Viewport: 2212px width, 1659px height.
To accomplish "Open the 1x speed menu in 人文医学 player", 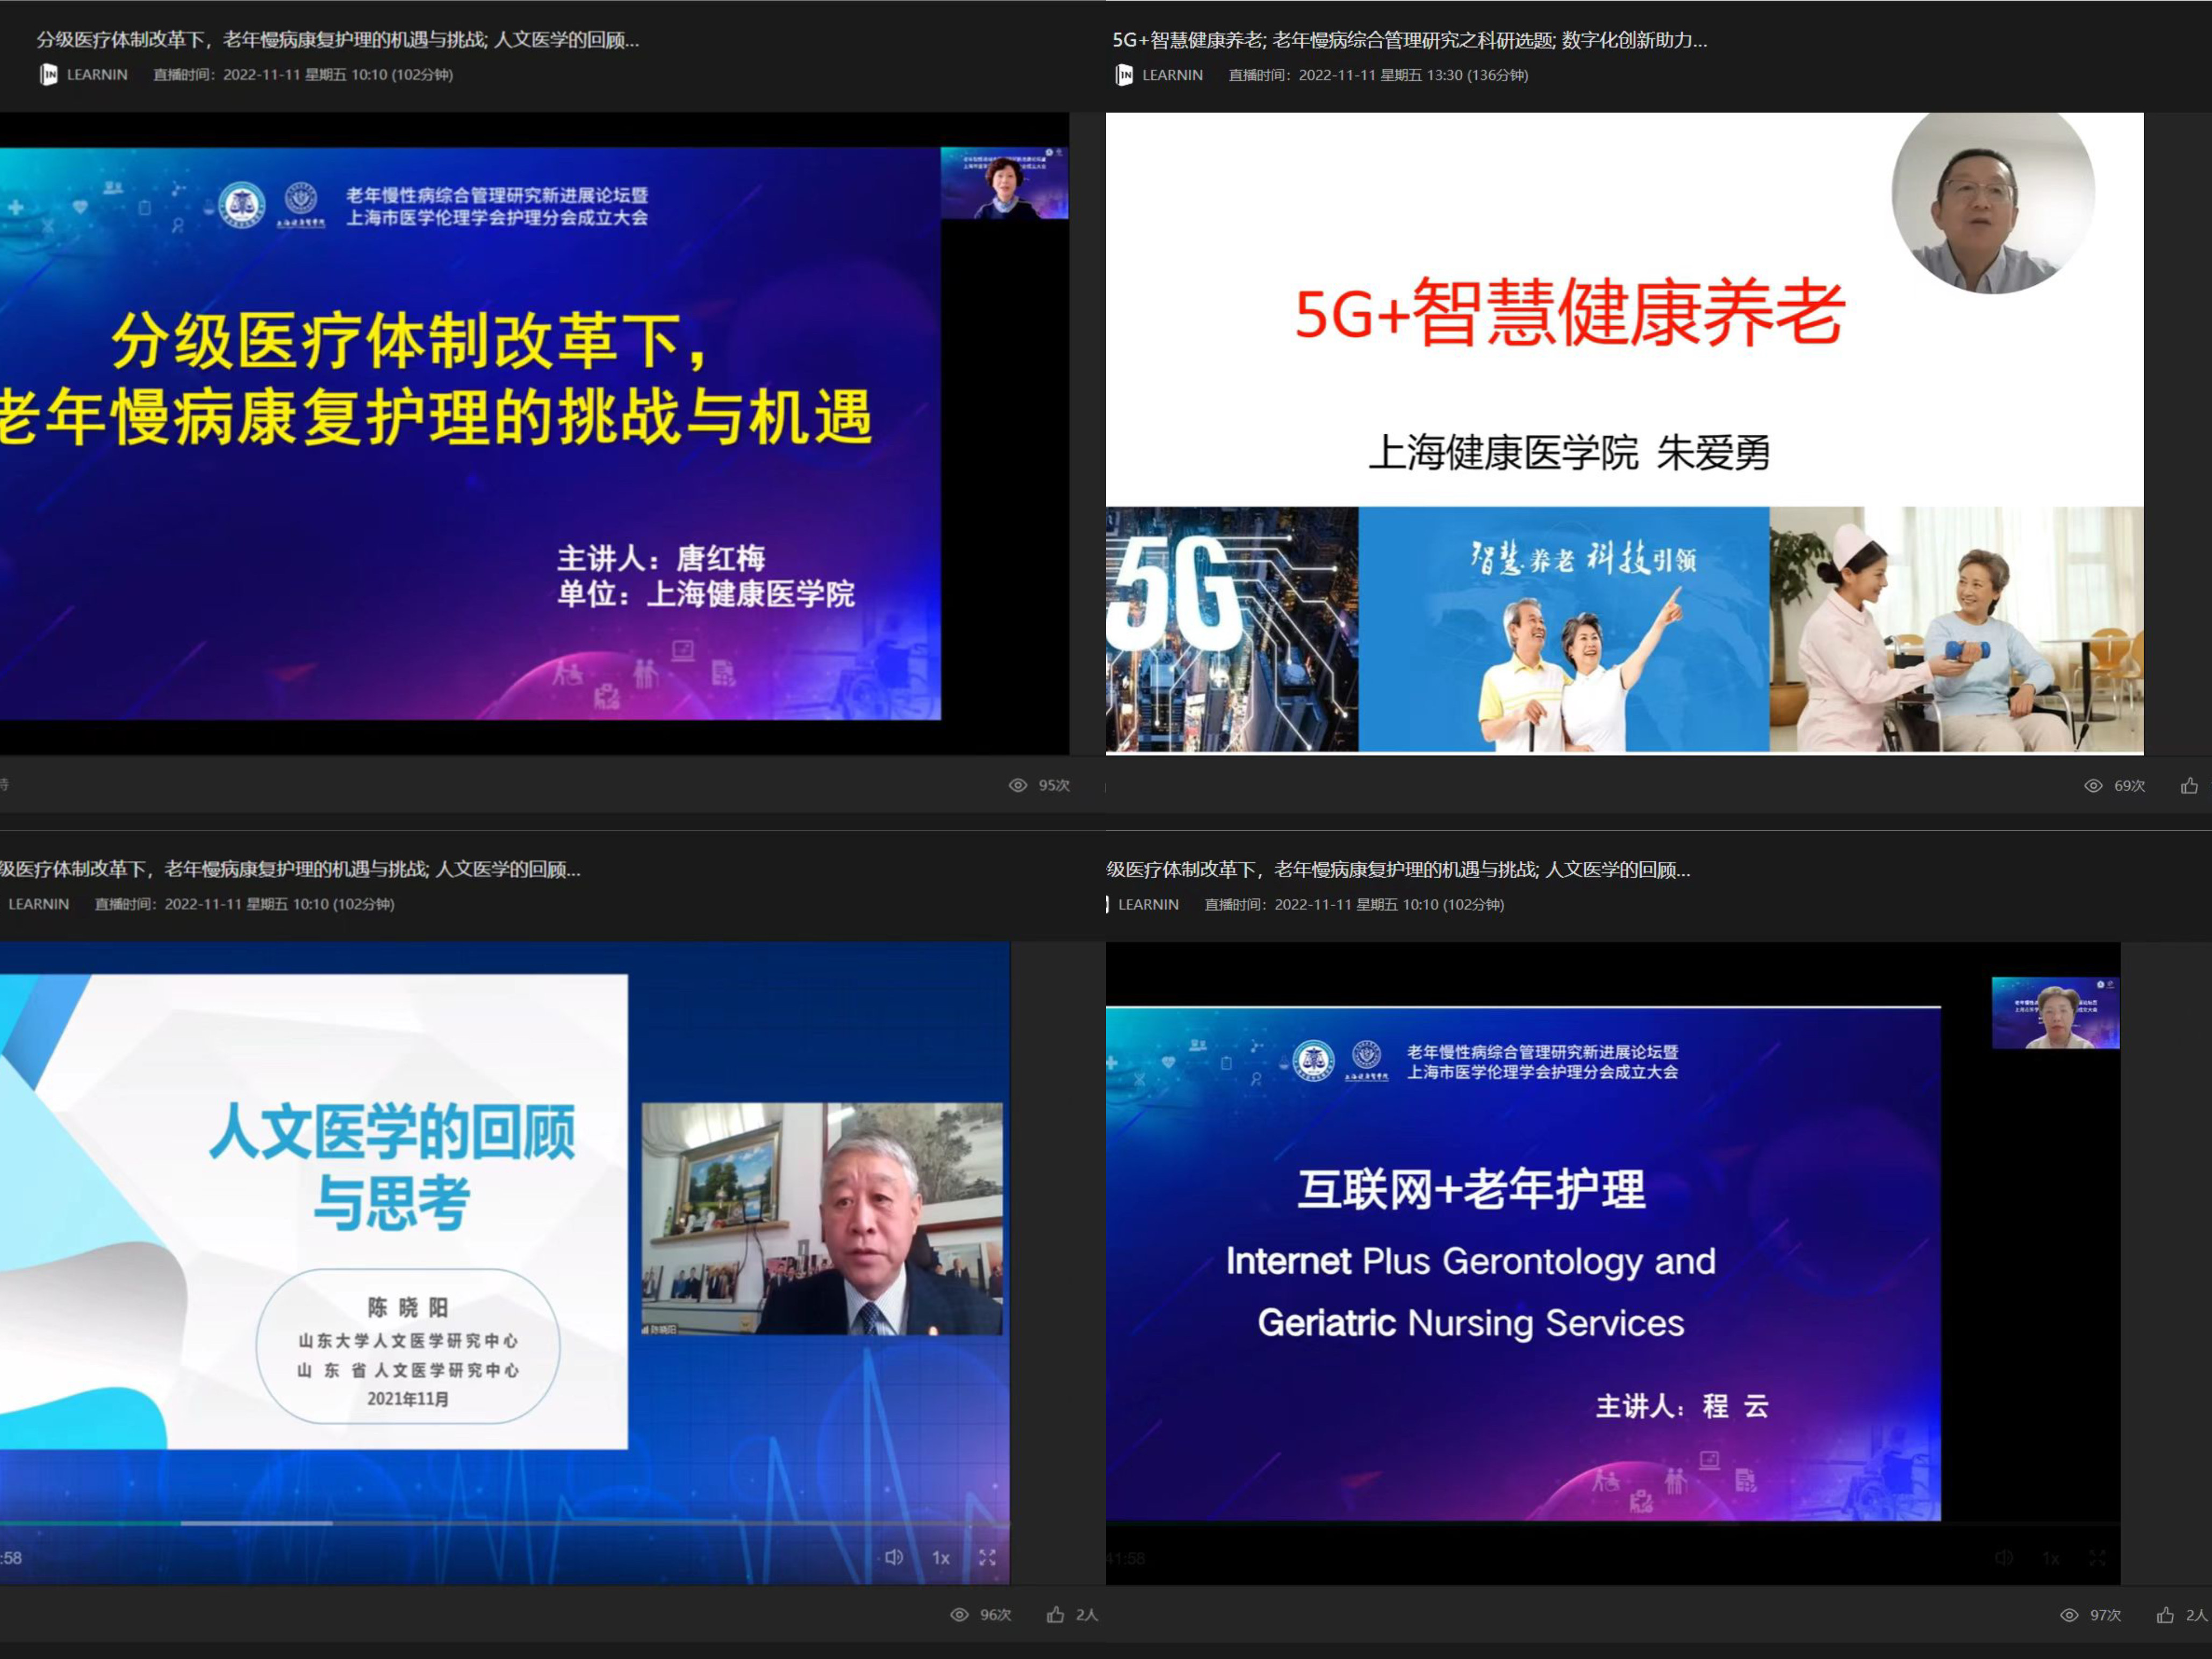I will pyautogui.click(x=941, y=1557).
